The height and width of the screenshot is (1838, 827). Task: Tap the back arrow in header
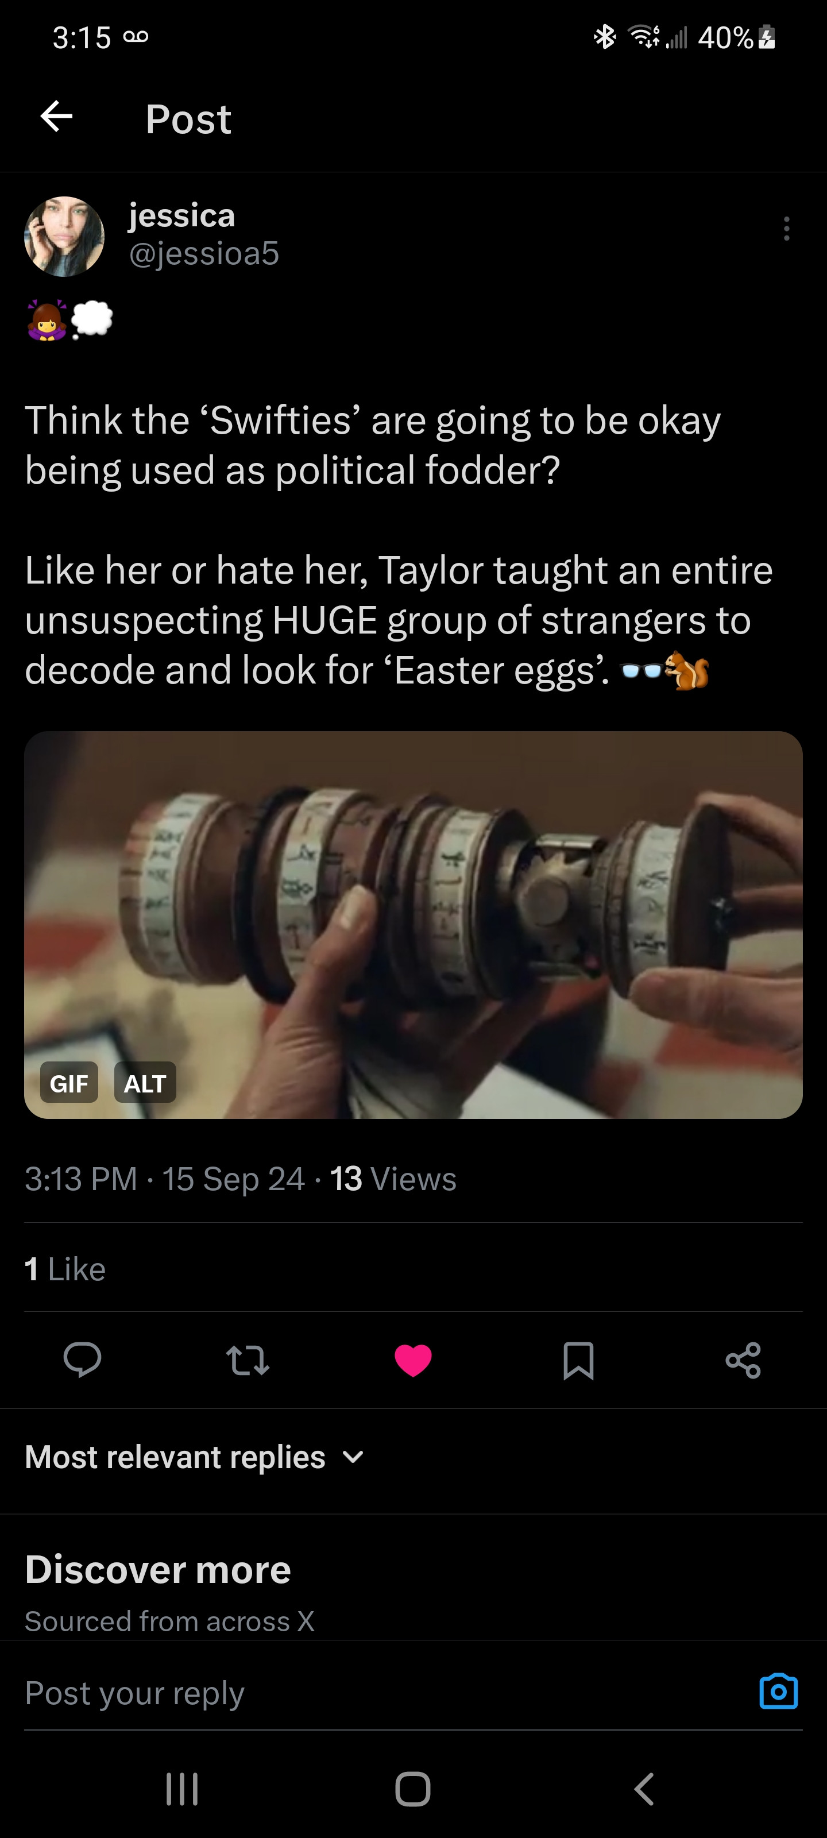coord(56,117)
